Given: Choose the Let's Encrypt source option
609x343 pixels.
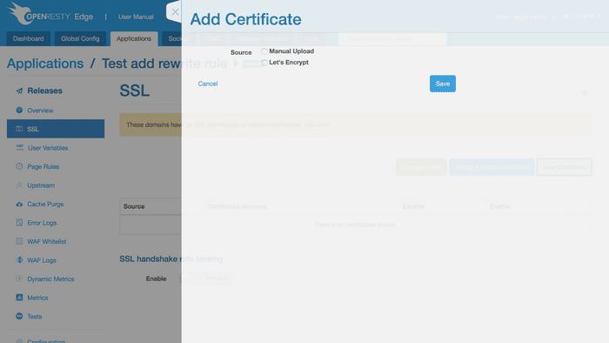Looking at the screenshot, I should click(x=264, y=63).
